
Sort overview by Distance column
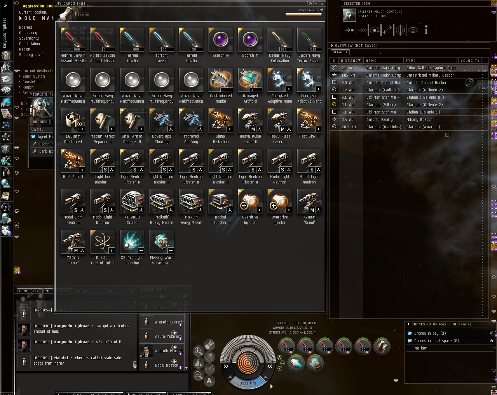351,61
